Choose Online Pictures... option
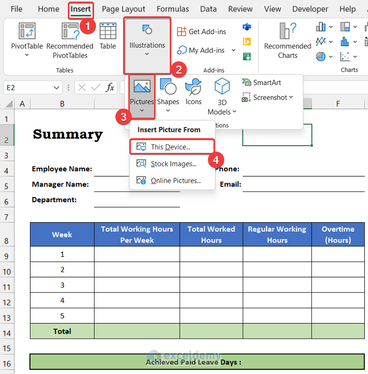 (172, 181)
